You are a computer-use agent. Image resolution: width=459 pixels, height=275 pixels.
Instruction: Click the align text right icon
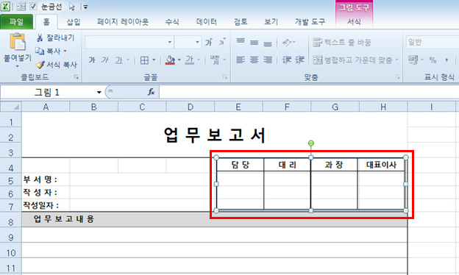[268, 60]
